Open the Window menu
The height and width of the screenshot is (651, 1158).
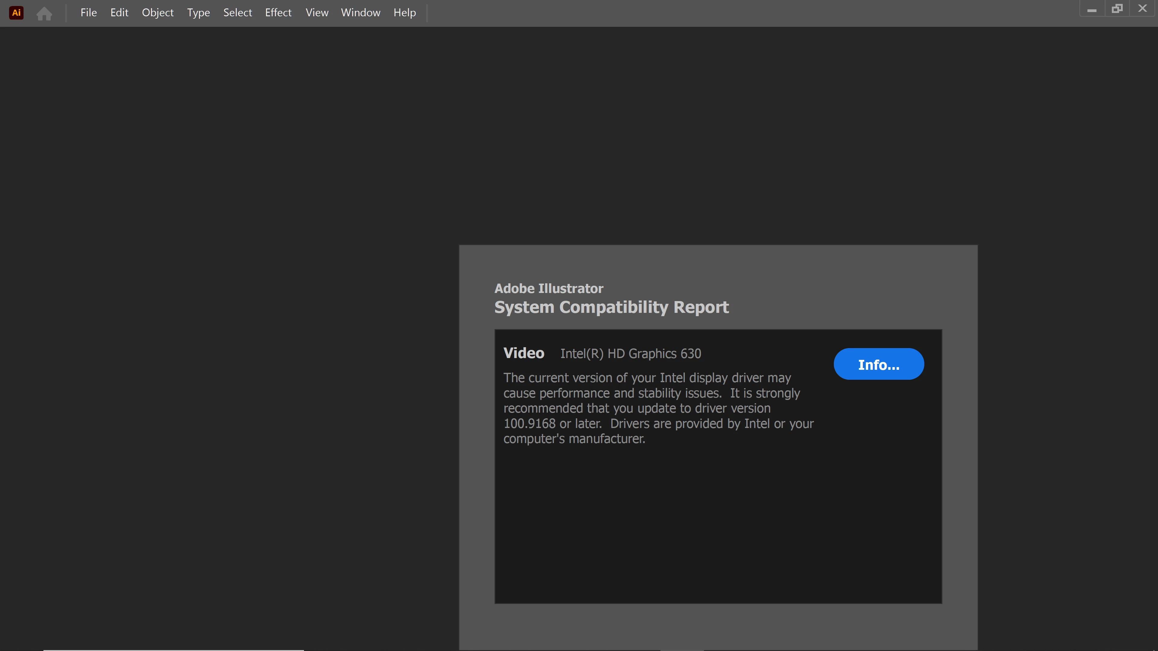coord(361,13)
